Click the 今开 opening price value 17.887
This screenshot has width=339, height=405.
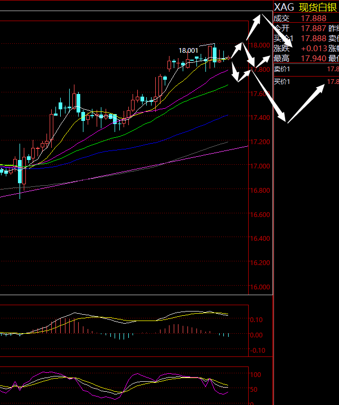click(314, 29)
